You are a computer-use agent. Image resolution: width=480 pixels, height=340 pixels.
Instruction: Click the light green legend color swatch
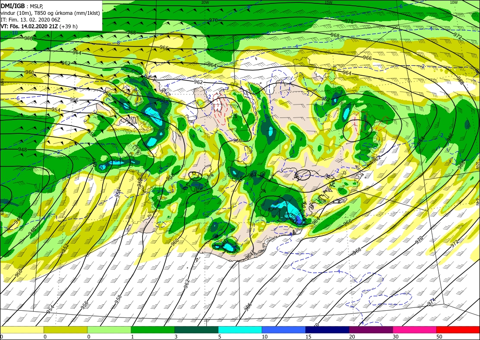(x=109, y=329)
